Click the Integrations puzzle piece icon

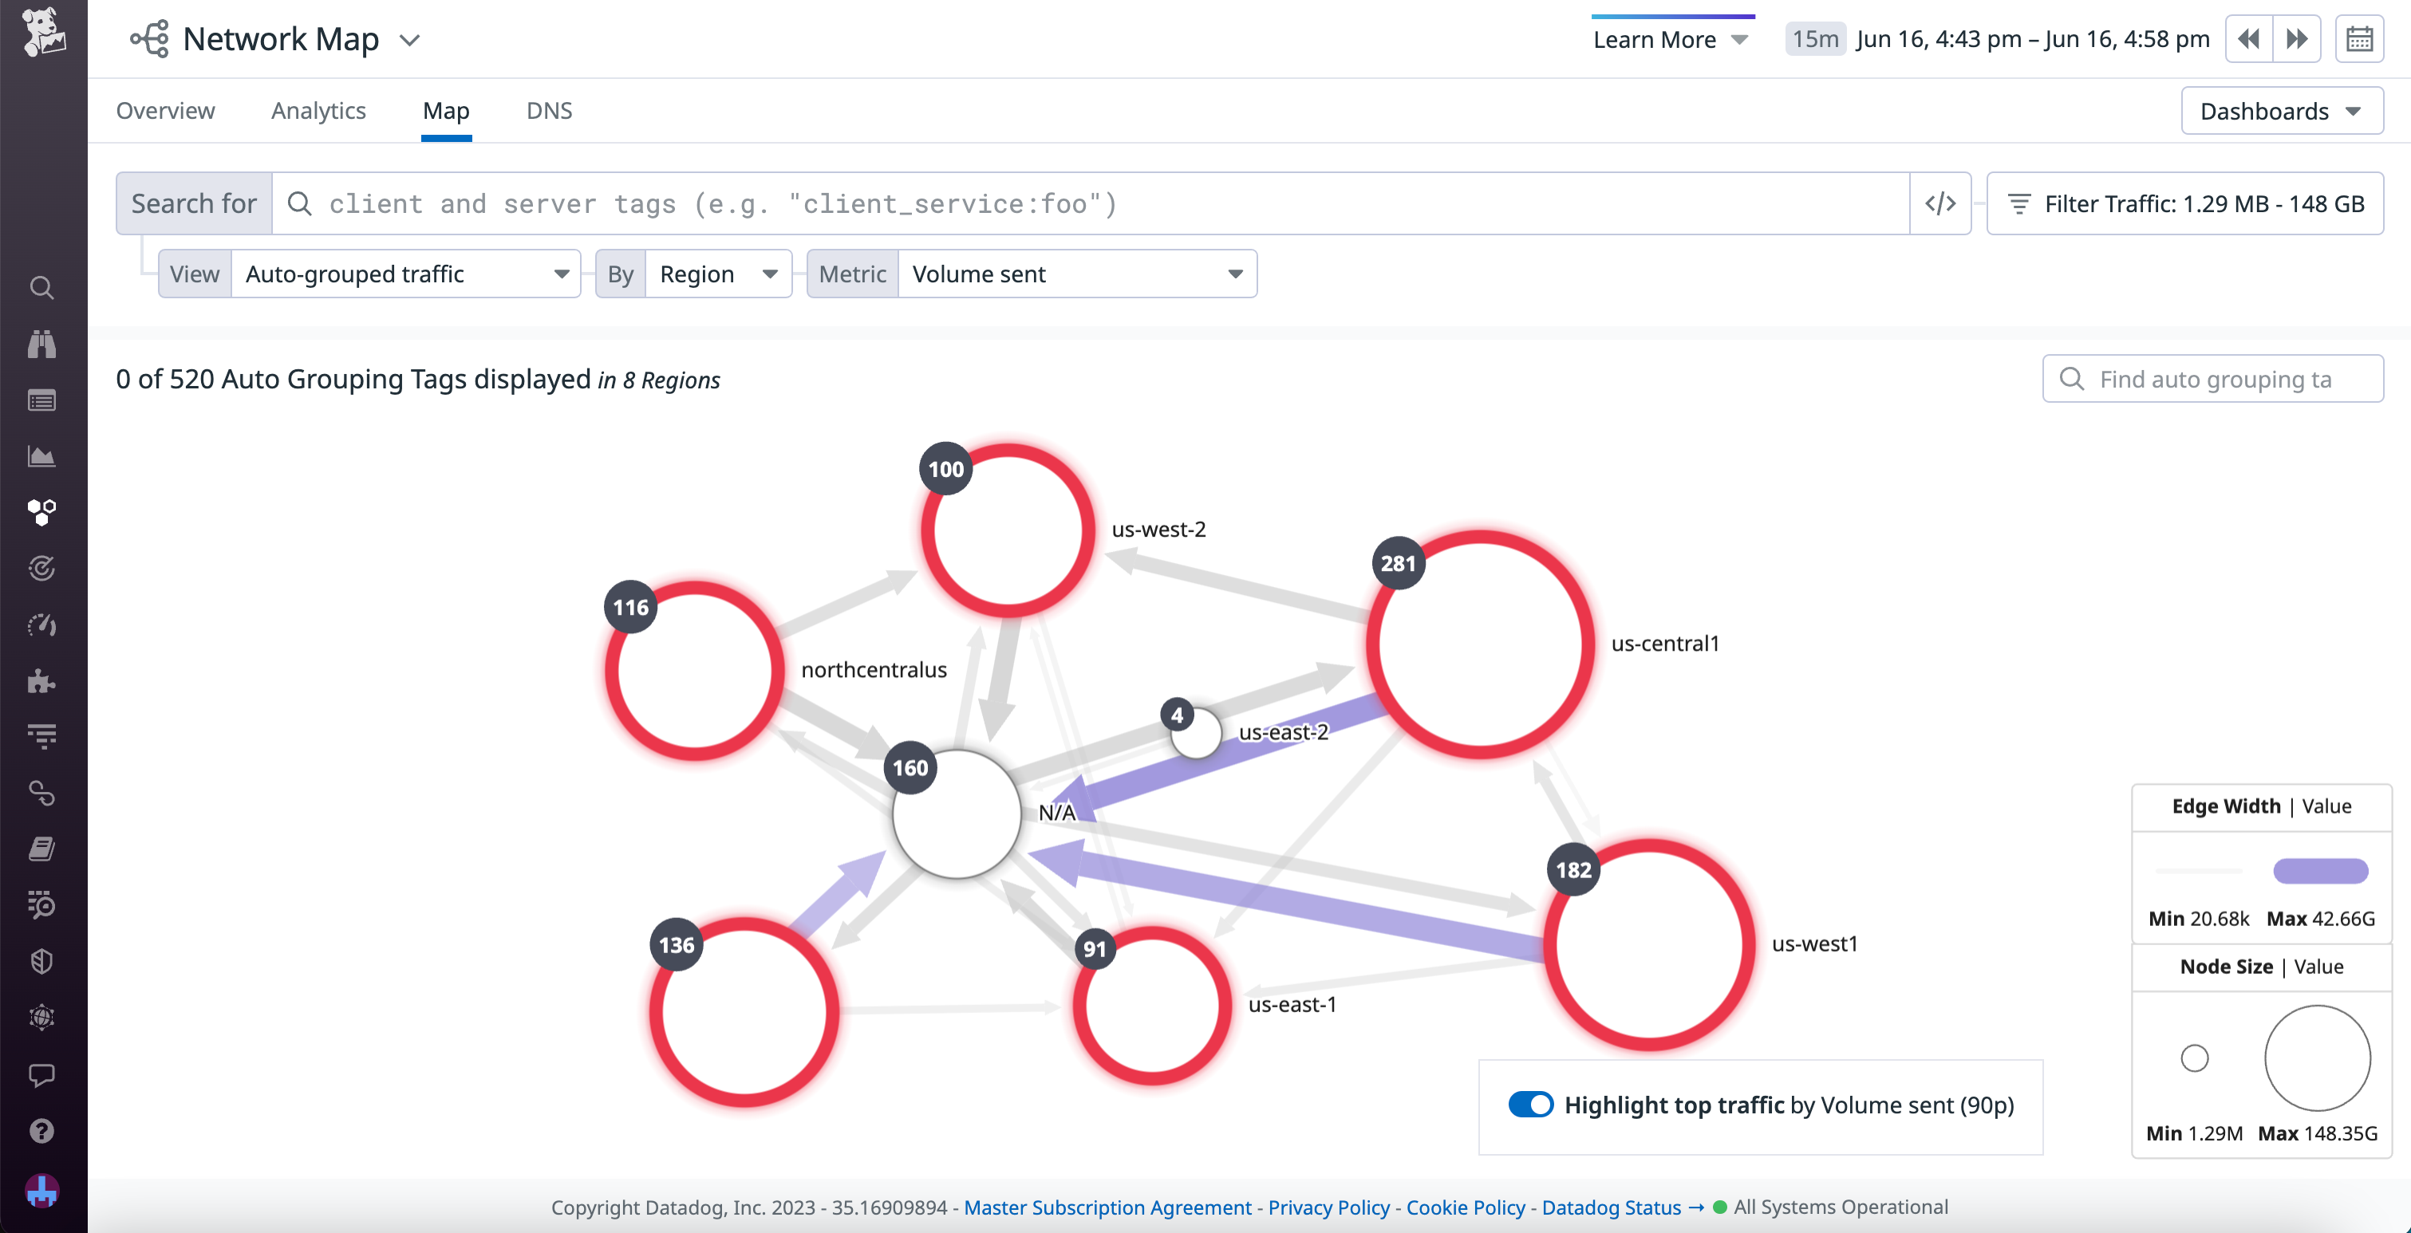(42, 681)
